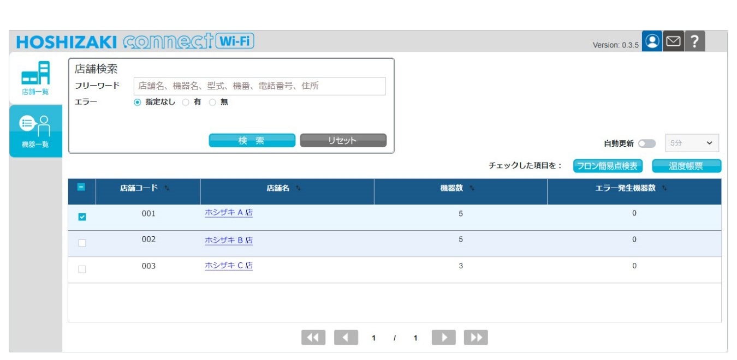Open the mail envelope icon
The height and width of the screenshot is (360, 737).
tap(673, 41)
